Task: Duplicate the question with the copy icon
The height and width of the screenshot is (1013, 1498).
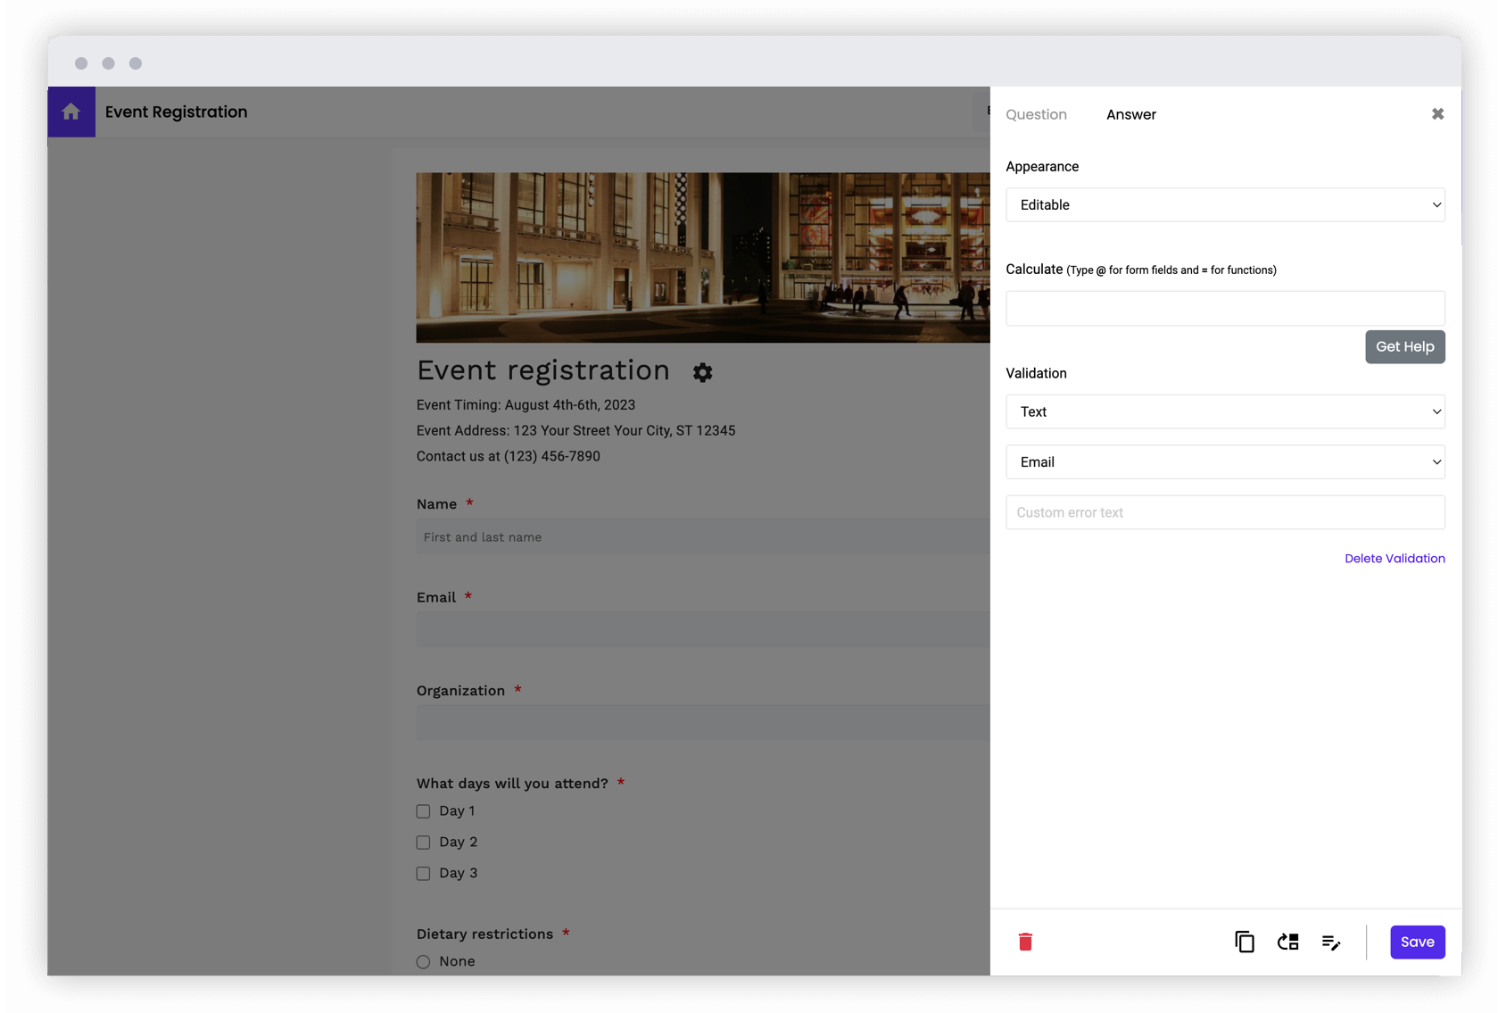Action: pos(1245,942)
